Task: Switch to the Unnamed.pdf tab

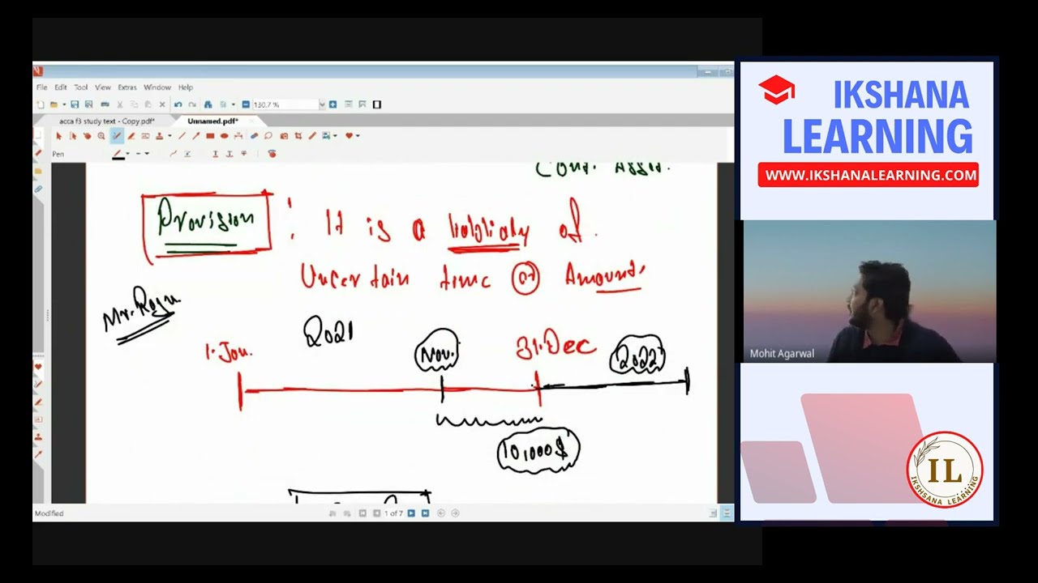Action: [212, 121]
